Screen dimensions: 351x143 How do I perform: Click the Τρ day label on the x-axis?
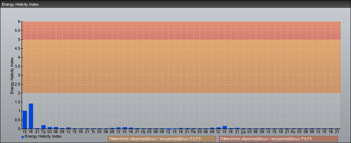(43, 132)
